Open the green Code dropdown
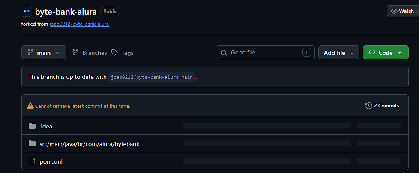Viewport: 419px width, 173px height. pos(386,52)
